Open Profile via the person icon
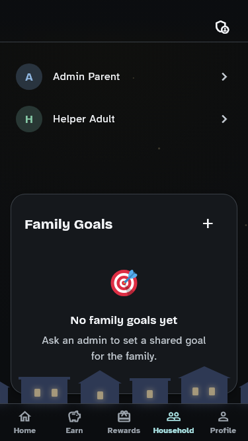Screen dimensions: 248x441 (223, 417)
